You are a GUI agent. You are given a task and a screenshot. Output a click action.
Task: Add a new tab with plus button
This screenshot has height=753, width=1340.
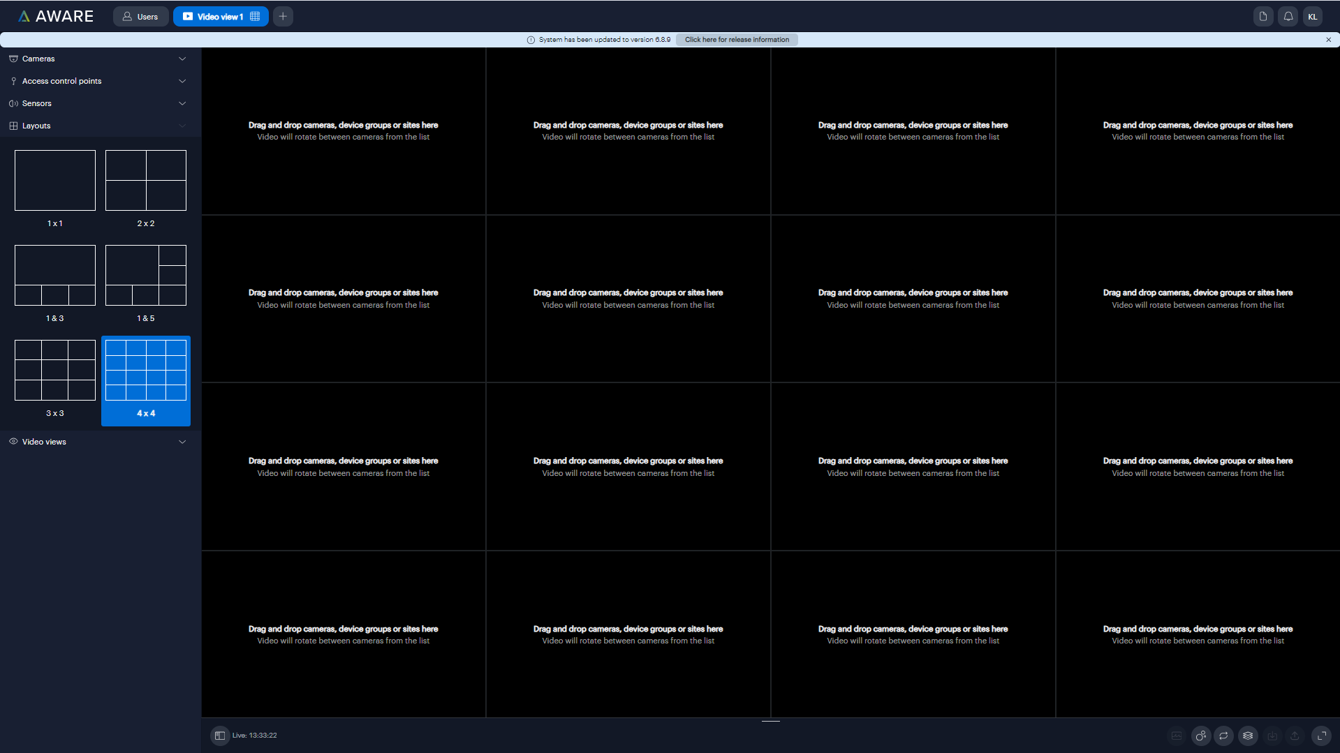click(283, 17)
